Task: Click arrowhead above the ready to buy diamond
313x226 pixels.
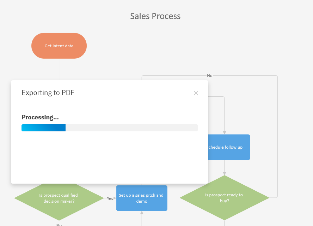Action: (225, 173)
